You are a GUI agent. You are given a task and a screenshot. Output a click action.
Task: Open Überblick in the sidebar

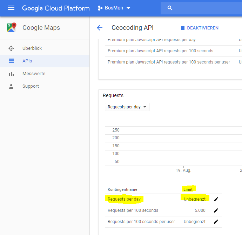45,48
